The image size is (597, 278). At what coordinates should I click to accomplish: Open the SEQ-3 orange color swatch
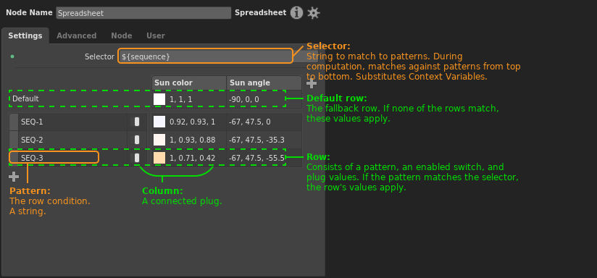(x=159, y=158)
